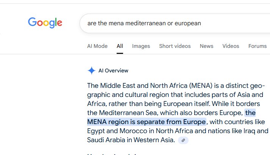Click the Google logo to go home

[45, 23]
